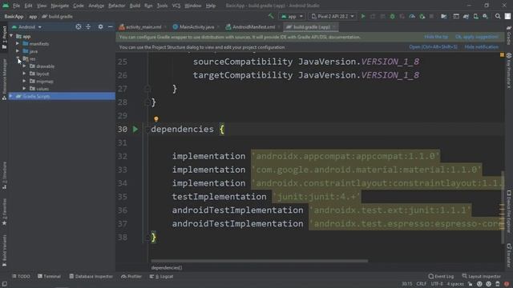This screenshot has width=513, height=288.
Task: Open the Logcat tool window
Action: (162, 277)
